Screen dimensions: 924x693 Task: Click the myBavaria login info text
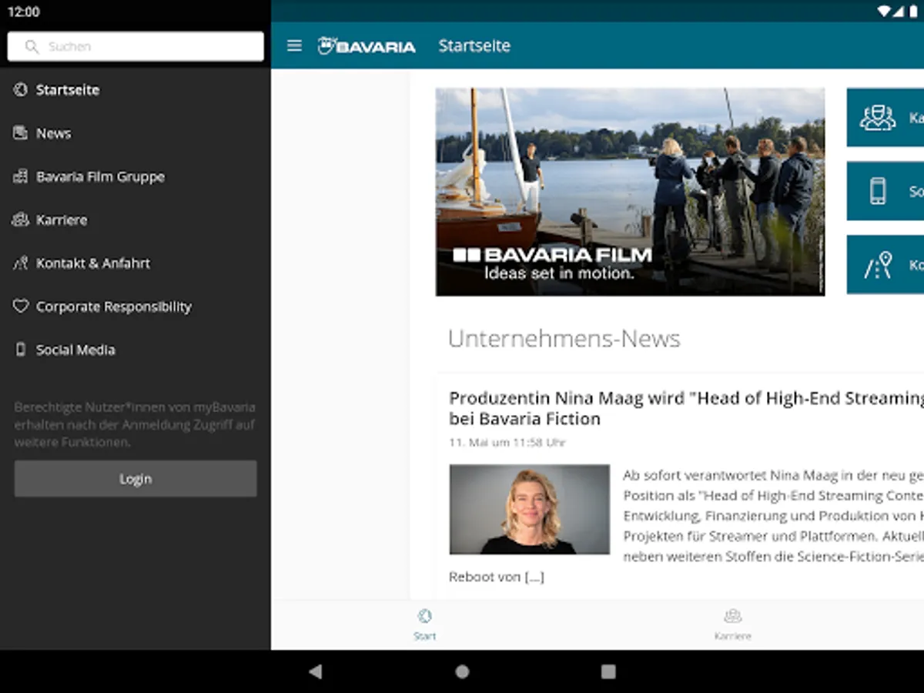point(135,424)
